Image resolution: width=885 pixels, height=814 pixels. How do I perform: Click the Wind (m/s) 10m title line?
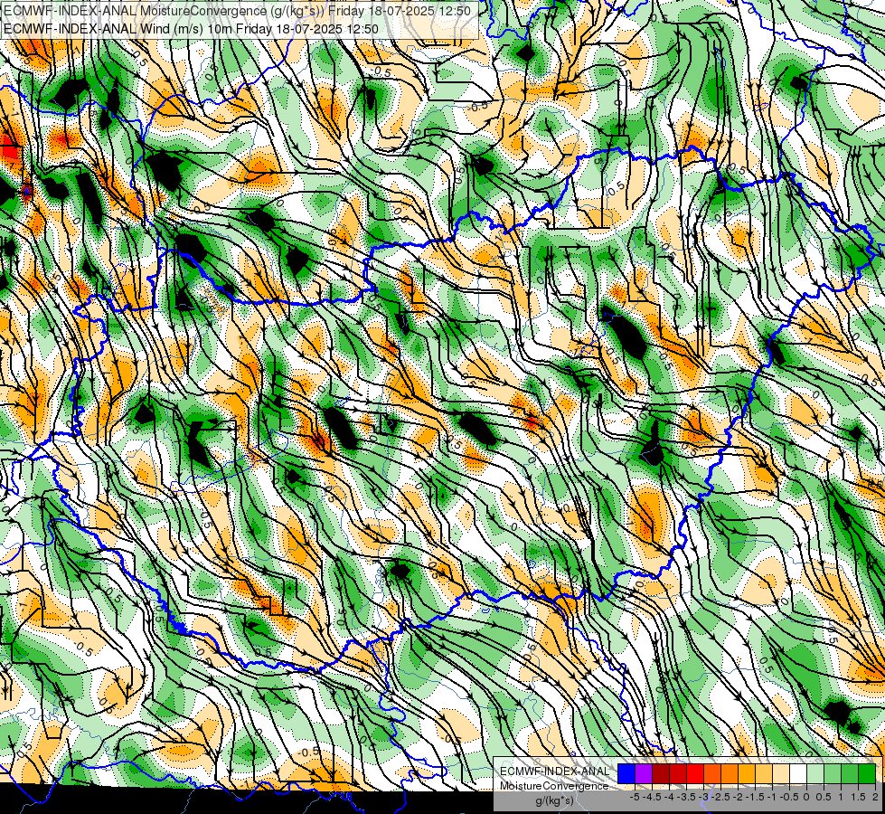pos(191,29)
